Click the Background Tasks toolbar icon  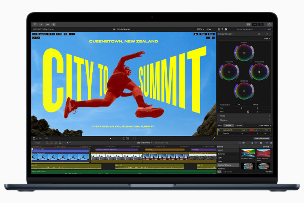[x=54, y=24]
